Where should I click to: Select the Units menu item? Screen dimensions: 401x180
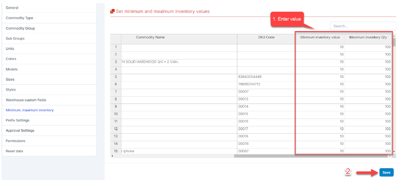[49, 49]
